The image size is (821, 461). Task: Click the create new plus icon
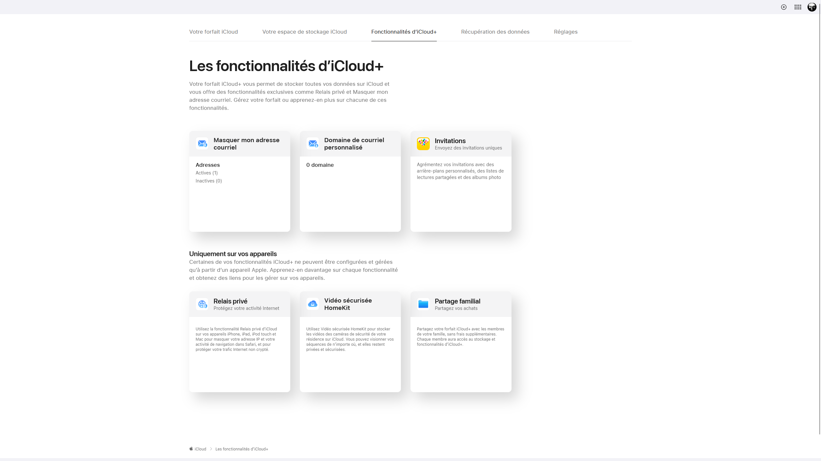pos(783,7)
